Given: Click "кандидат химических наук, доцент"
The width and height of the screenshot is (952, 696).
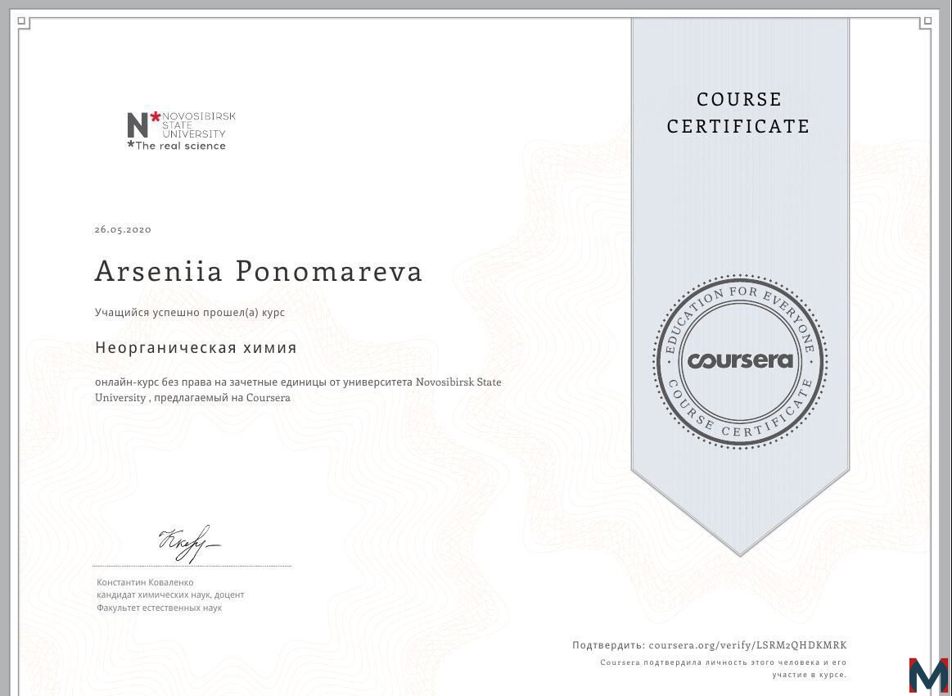Looking at the screenshot, I should (x=170, y=594).
